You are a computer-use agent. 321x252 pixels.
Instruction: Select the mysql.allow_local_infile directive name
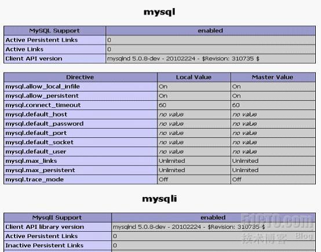[42, 86]
